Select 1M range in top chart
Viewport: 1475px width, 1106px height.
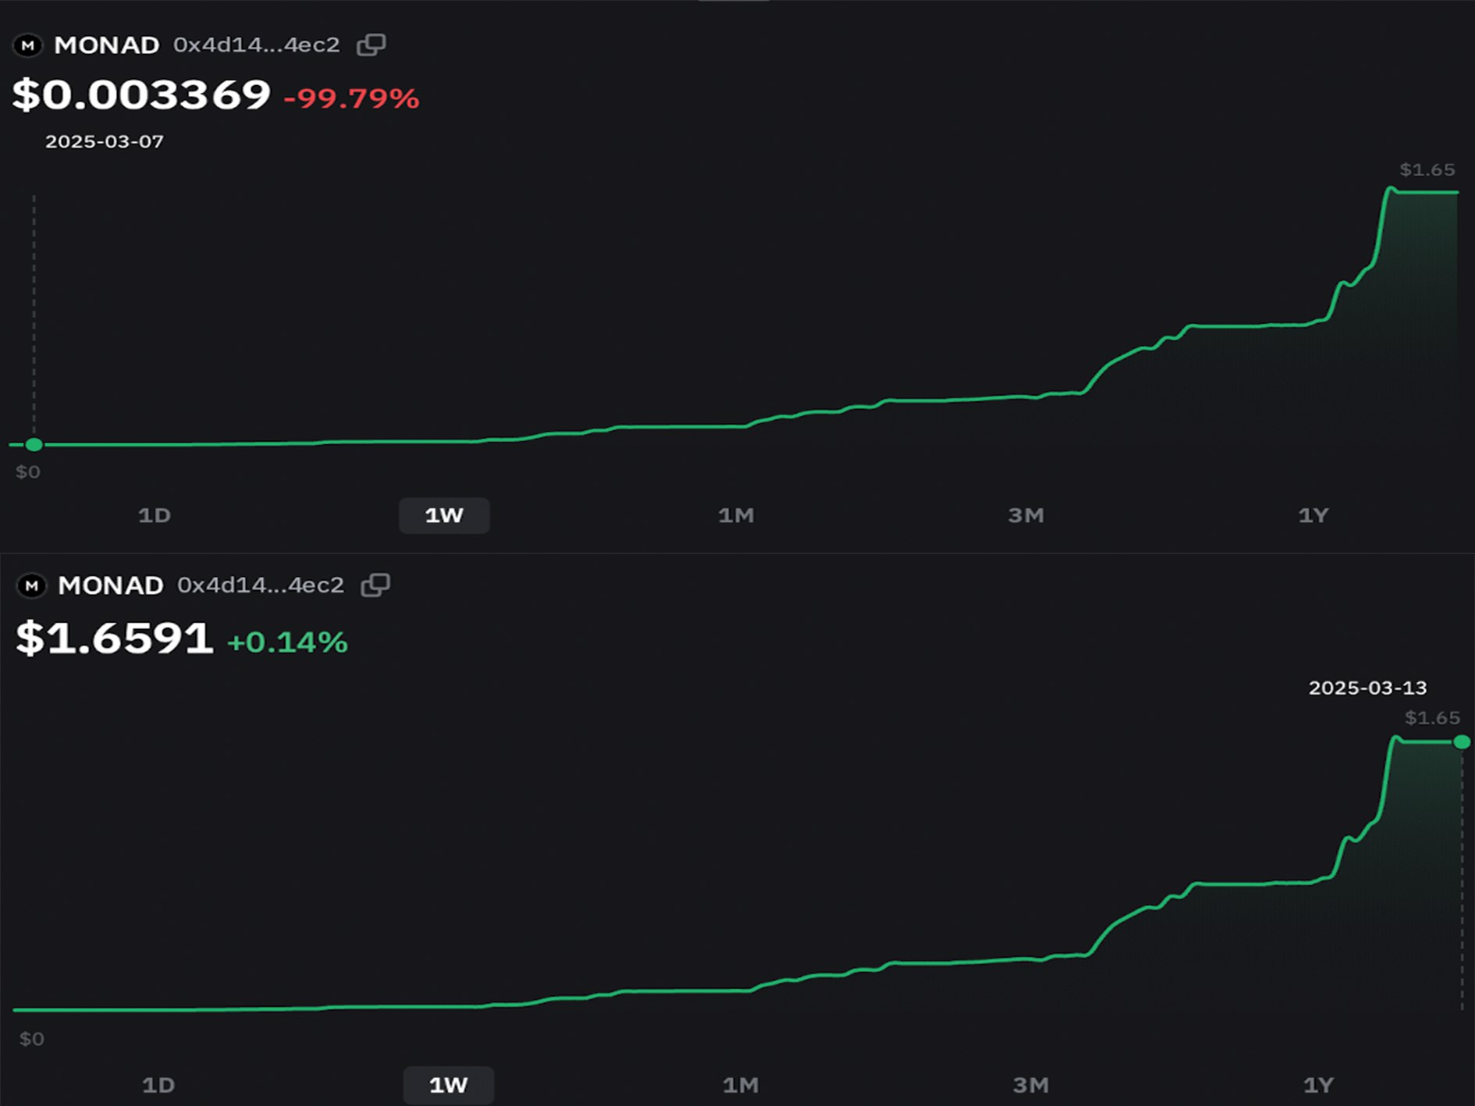click(736, 516)
